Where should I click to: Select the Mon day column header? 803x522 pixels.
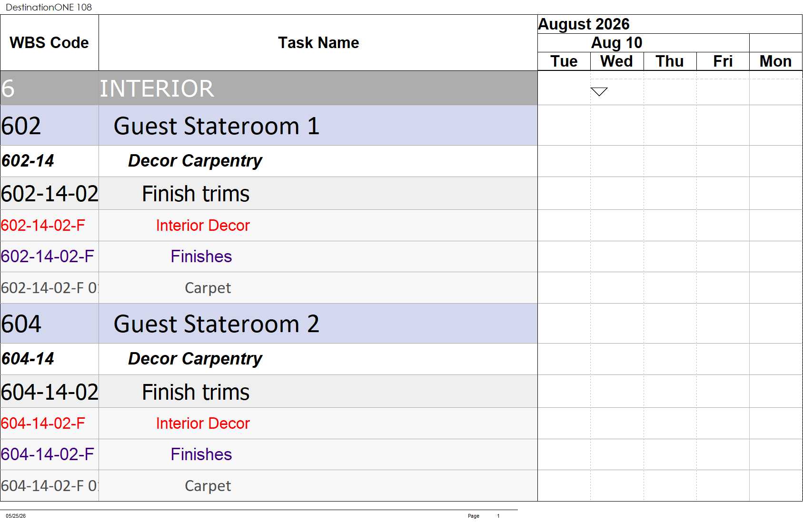pos(776,61)
